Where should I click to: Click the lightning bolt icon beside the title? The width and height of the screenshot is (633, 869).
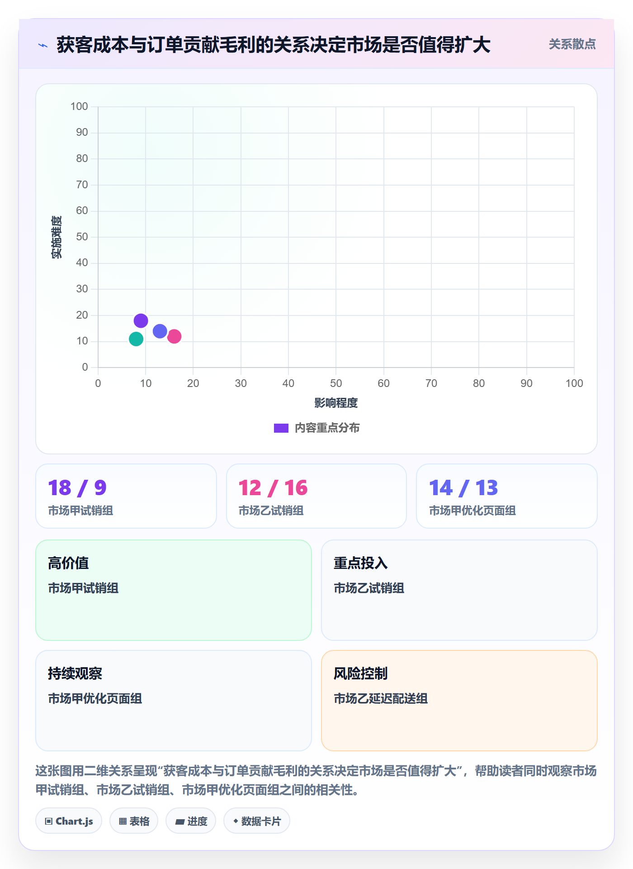(x=43, y=45)
